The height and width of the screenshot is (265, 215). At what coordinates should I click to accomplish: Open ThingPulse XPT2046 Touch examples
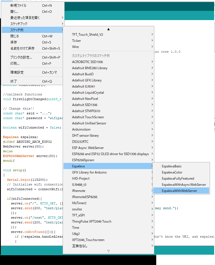coord(109,221)
